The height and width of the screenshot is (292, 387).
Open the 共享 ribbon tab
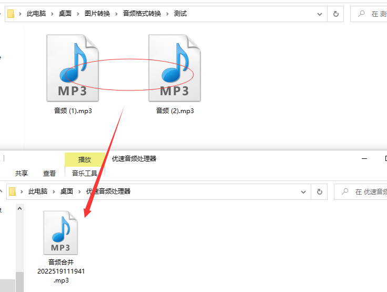point(22,173)
